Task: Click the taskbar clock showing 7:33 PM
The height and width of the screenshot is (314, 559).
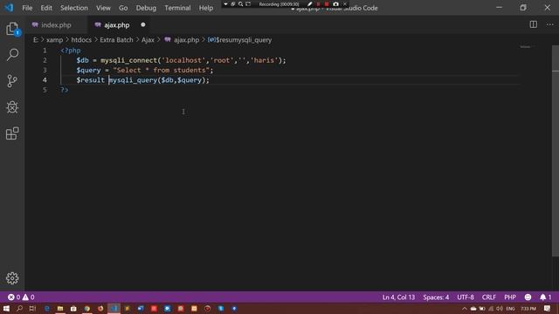Action: pos(528,308)
